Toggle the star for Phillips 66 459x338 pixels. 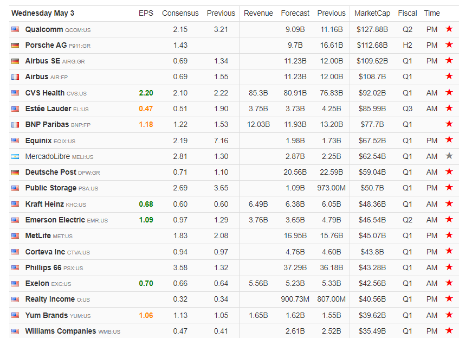(x=449, y=267)
